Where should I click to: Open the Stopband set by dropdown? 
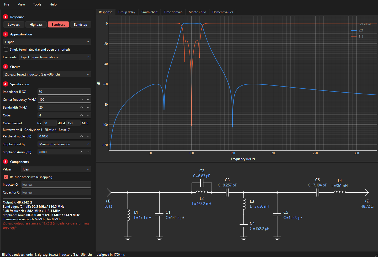pos(64,144)
